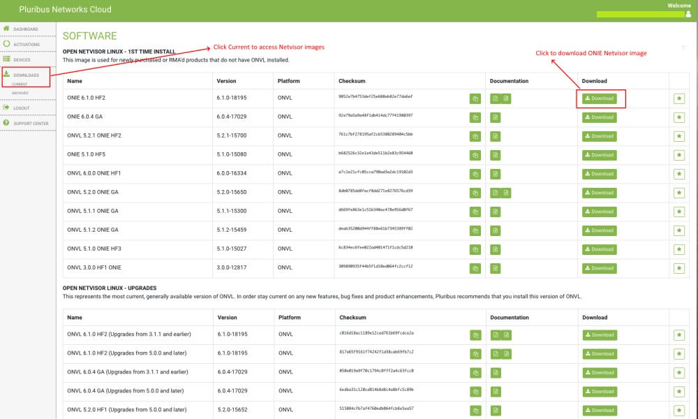Open documentation for ONIE 6.0.4 GA
The image size is (698, 419).
click(495, 117)
